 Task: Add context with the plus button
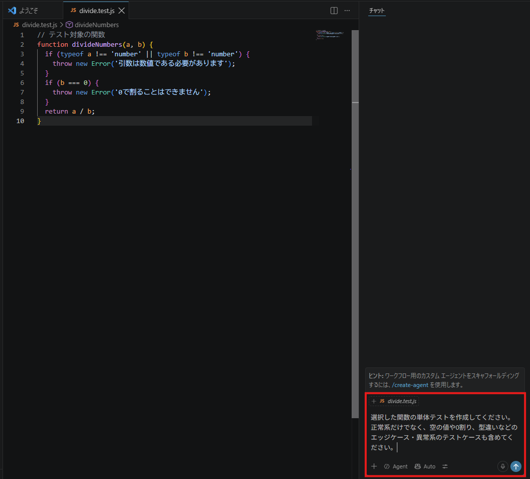point(374,466)
